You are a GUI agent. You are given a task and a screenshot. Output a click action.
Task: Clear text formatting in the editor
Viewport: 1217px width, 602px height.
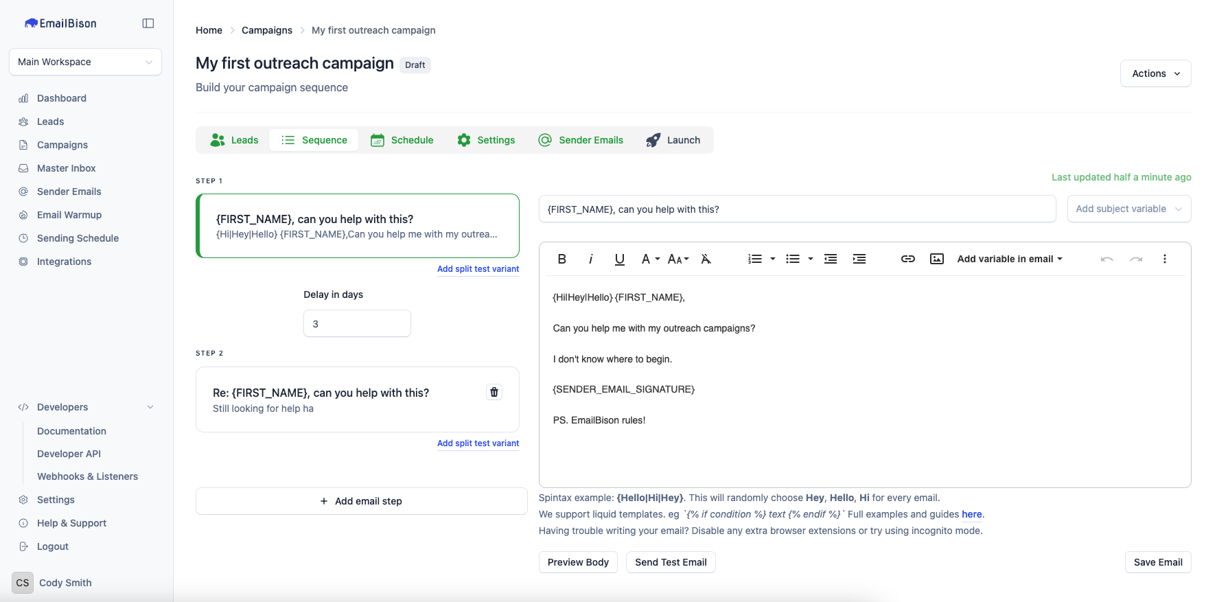[706, 259]
